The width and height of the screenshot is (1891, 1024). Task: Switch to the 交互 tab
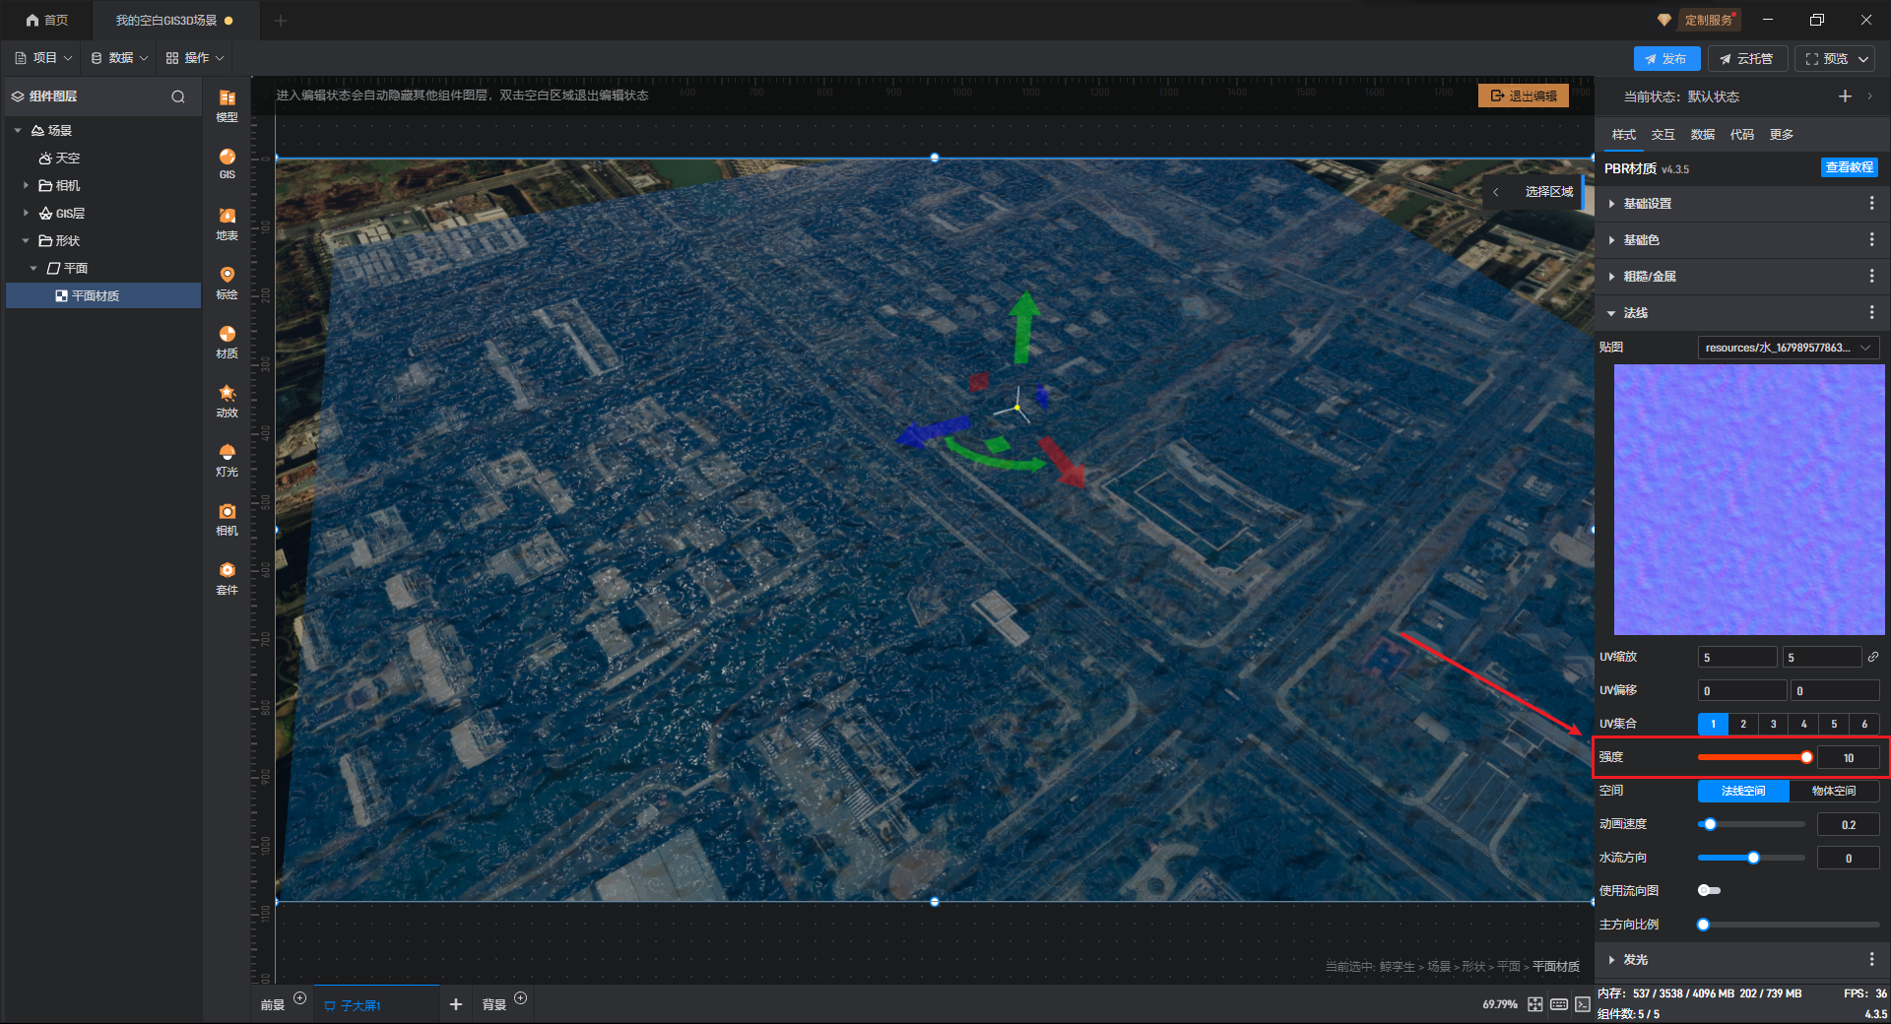(x=1663, y=135)
